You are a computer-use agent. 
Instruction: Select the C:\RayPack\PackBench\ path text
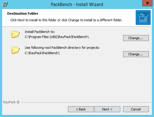click(x=42, y=53)
